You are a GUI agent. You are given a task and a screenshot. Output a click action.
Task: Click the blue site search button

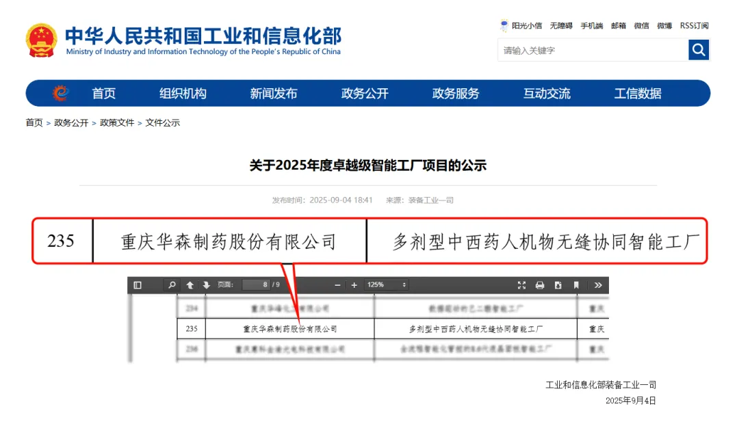pyautogui.click(x=699, y=50)
